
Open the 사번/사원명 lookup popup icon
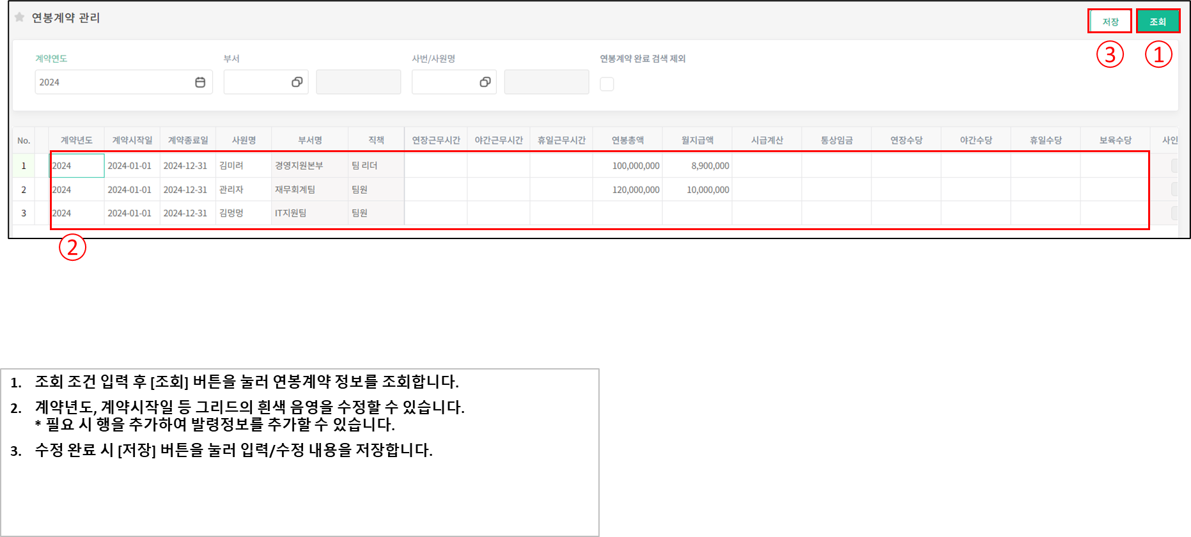pyautogui.click(x=485, y=82)
